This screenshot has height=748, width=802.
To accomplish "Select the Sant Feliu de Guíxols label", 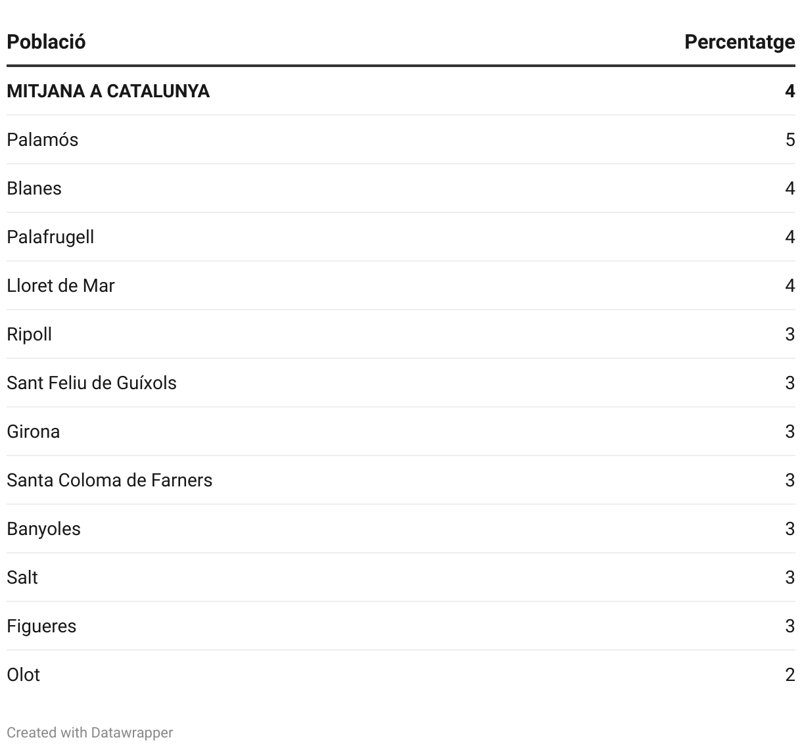I will (91, 383).
